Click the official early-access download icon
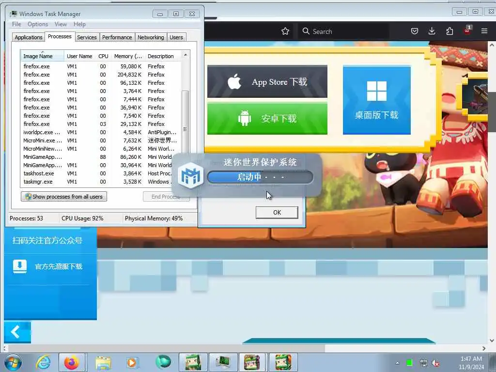496x372 pixels. point(19,266)
